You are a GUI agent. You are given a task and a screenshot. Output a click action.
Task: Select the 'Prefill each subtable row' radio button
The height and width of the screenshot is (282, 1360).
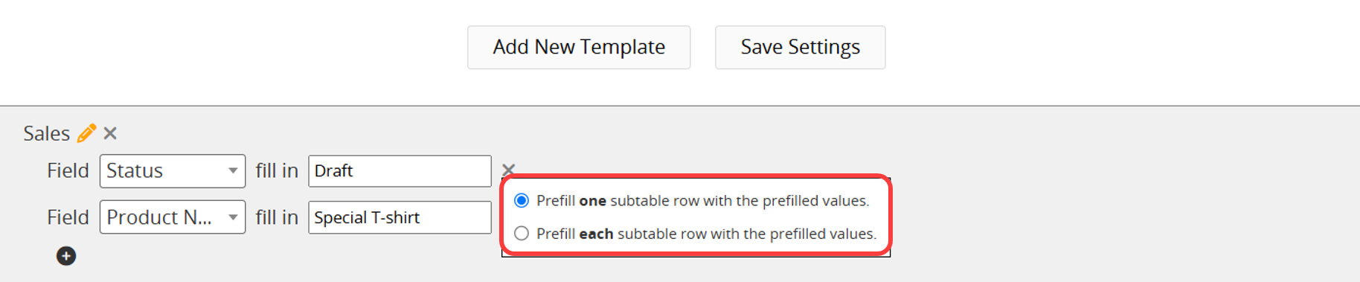(x=522, y=234)
